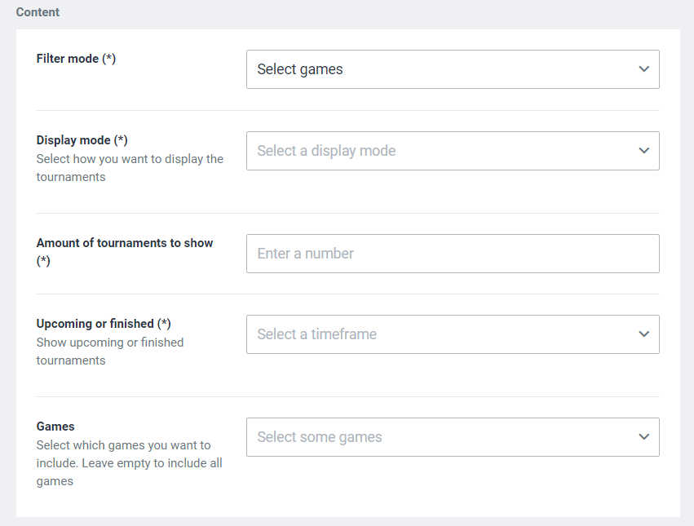The width and height of the screenshot is (694, 526).
Task: Click the 'Games' field label
Action: click(55, 427)
